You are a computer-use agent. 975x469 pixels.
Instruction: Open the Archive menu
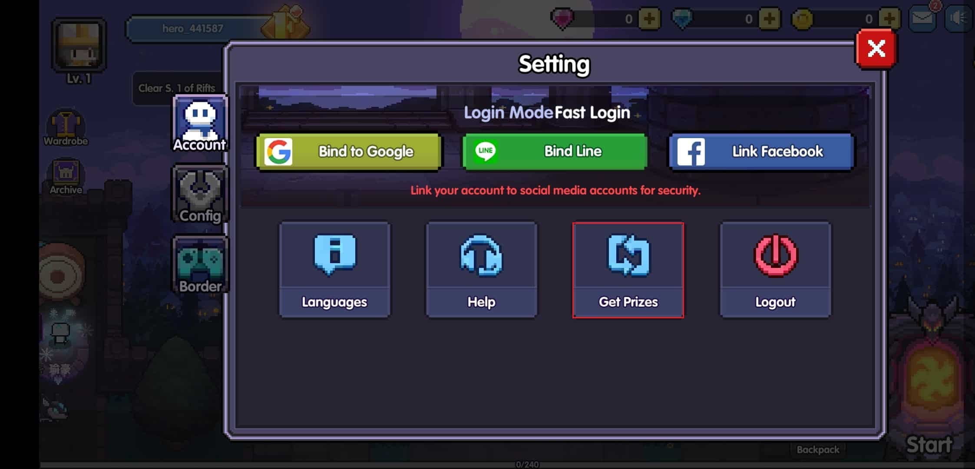(66, 177)
